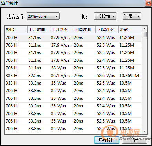Click the 下降时间 column header
This screenshot has width=152, height=146.
(84, 30)
